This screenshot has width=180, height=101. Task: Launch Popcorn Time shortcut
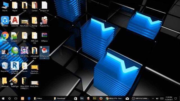(x=44, y=22)
